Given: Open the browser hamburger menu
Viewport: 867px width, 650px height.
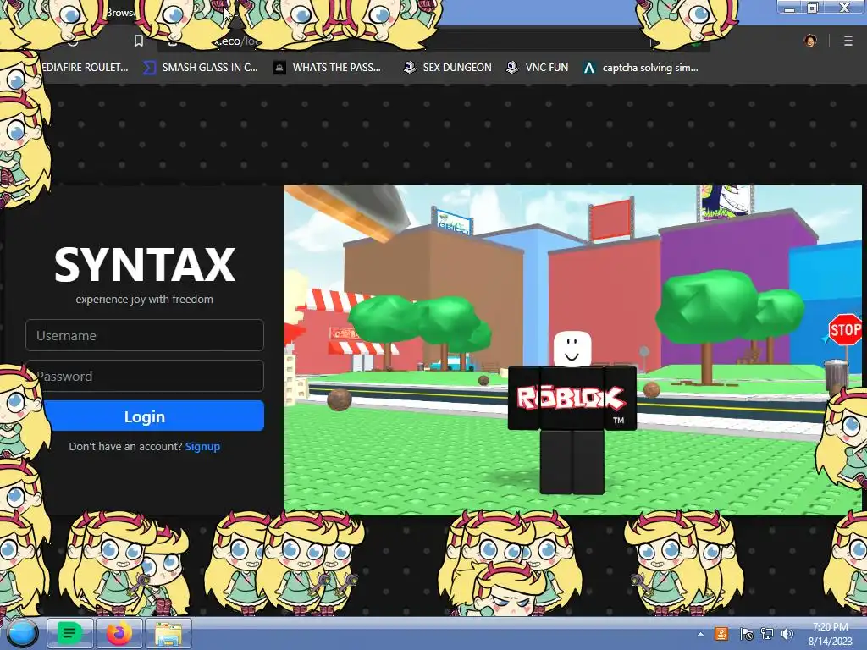Looking at the screenshot, I should tap(848, 41).
